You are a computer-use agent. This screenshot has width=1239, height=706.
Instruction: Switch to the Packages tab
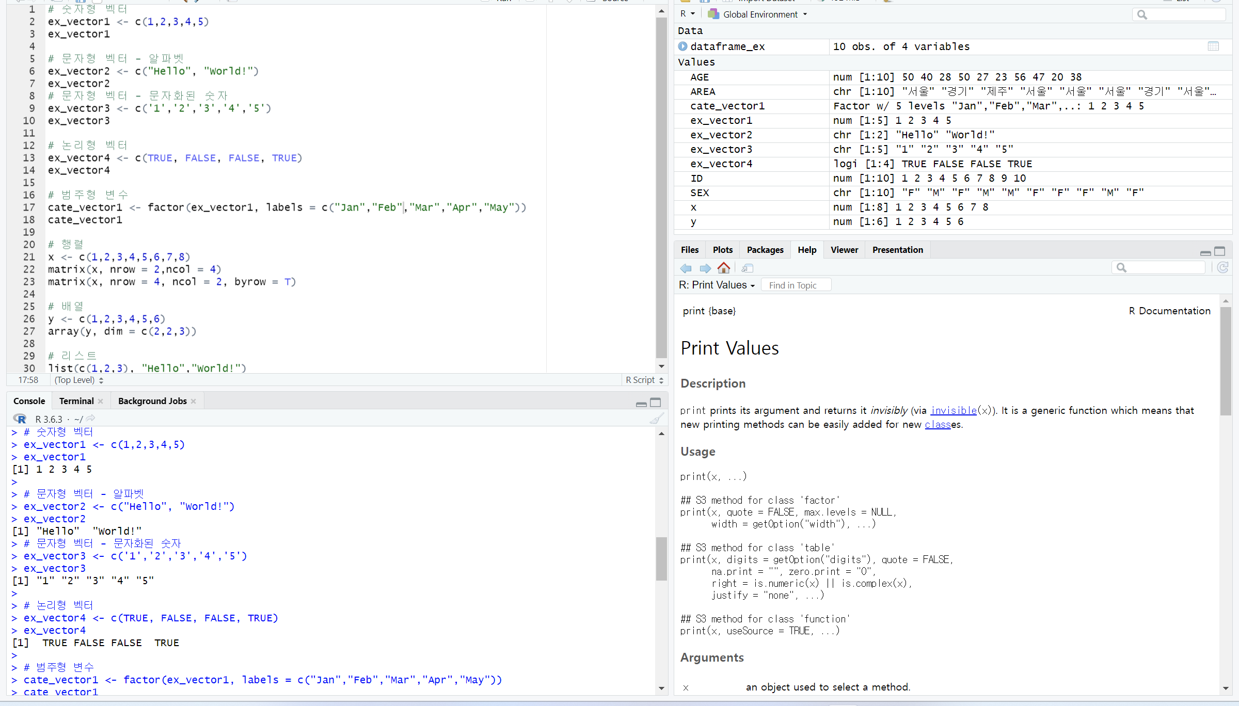click(x=765, y=250)
